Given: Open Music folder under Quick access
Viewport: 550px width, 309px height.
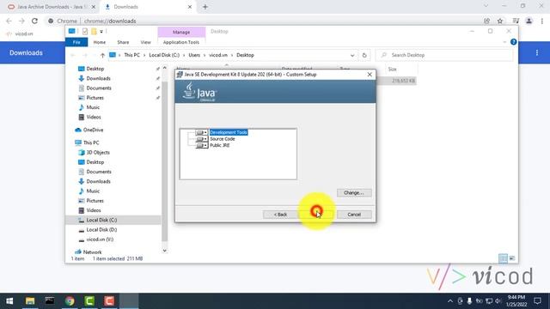Looking at the screenshot, I should (93, 107).
